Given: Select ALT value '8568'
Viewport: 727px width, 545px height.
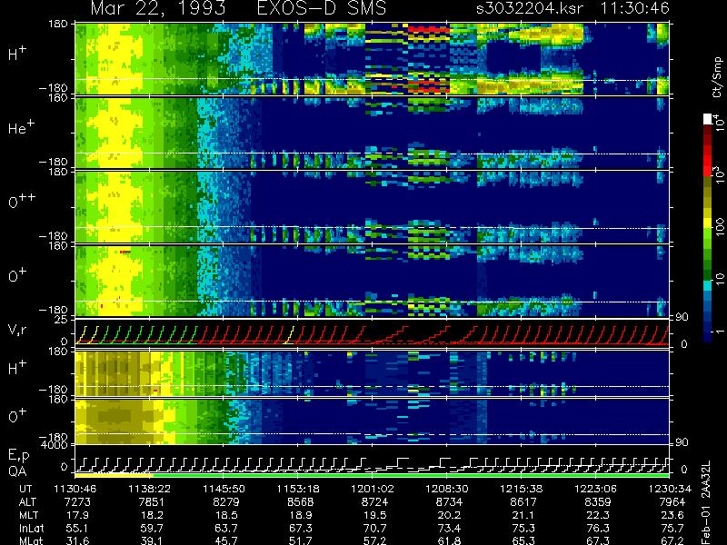Looking at the screenshot, I should (x=300, y=502).
